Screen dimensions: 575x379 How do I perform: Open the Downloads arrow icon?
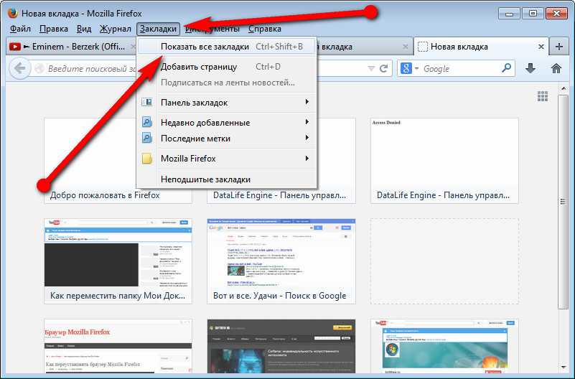[530, 68]
